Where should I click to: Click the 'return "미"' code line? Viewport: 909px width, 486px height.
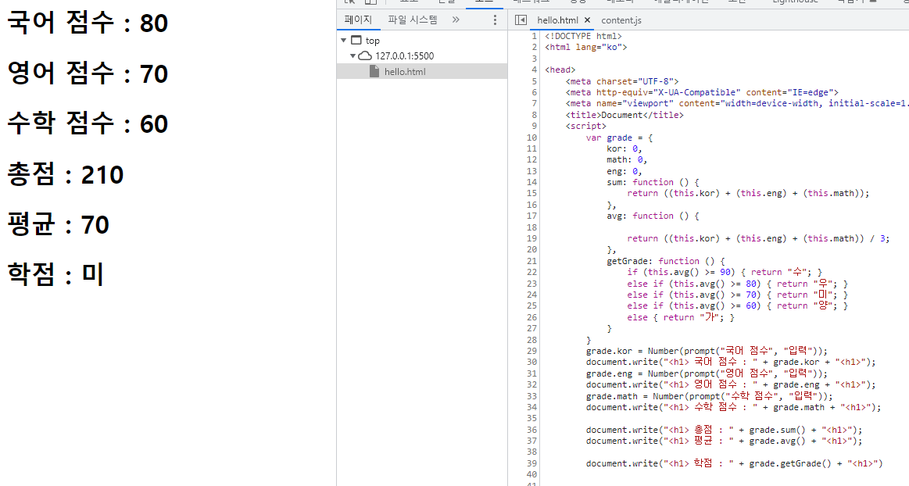pyautogui.click(x=737, y=295)
